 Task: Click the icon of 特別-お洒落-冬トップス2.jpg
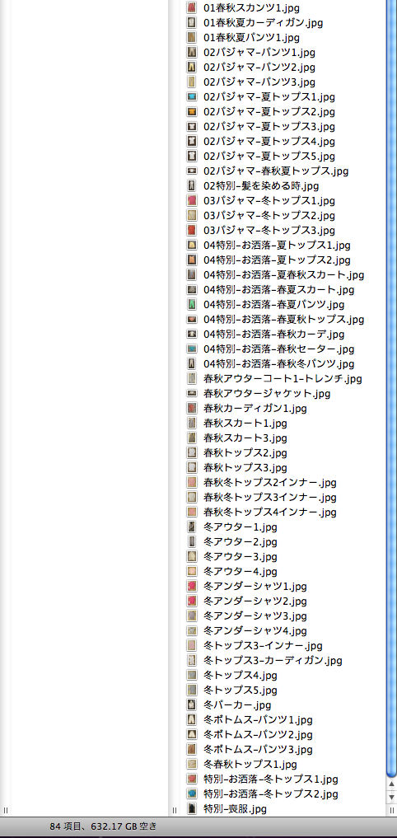[x=192, y=794]
